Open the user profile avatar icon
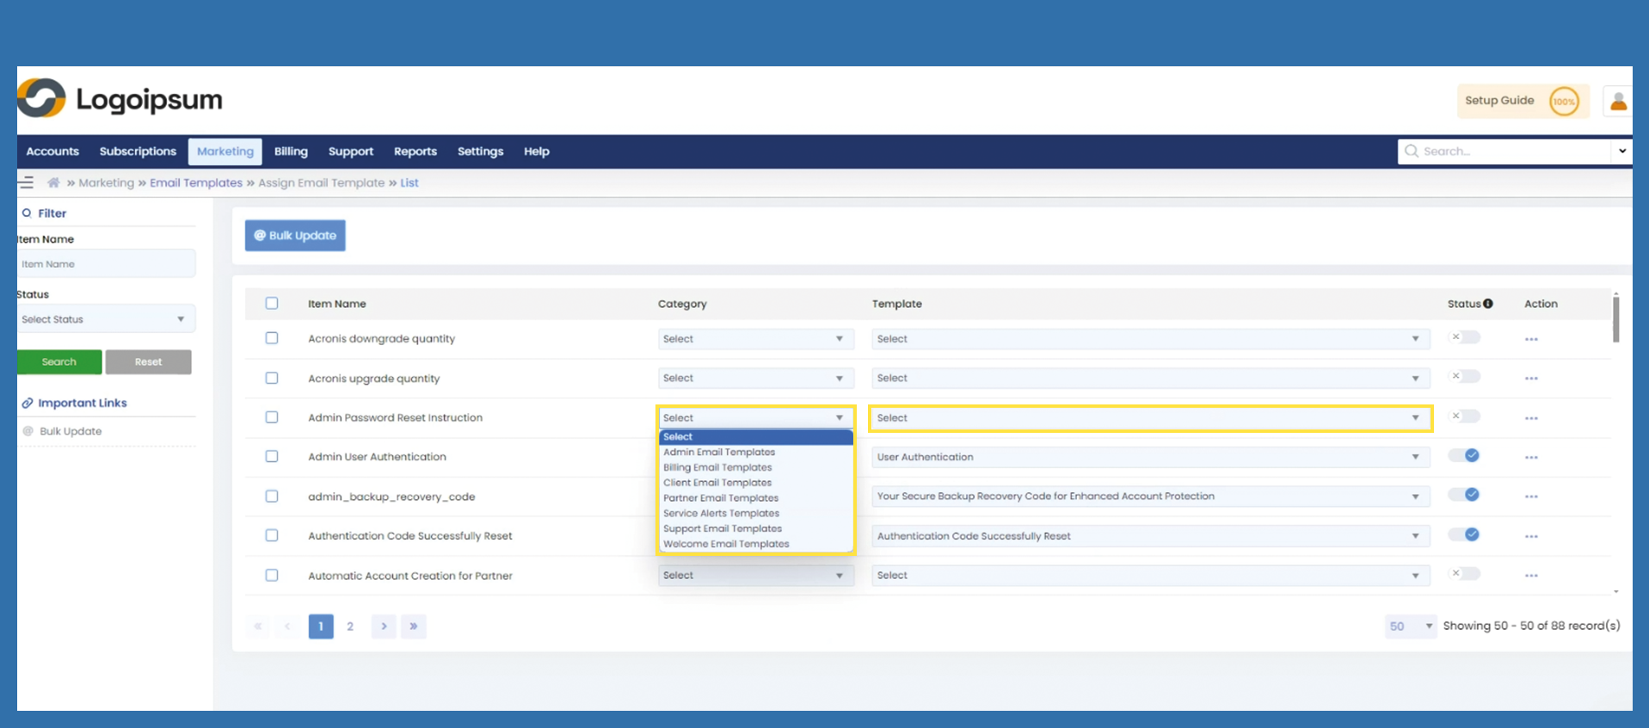The image size is (1649, 728). (x=1618, y=102)
